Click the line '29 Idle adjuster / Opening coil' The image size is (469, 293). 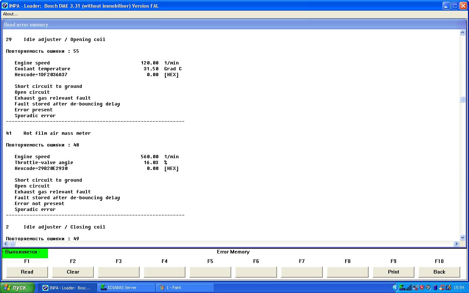pos(56,40)
